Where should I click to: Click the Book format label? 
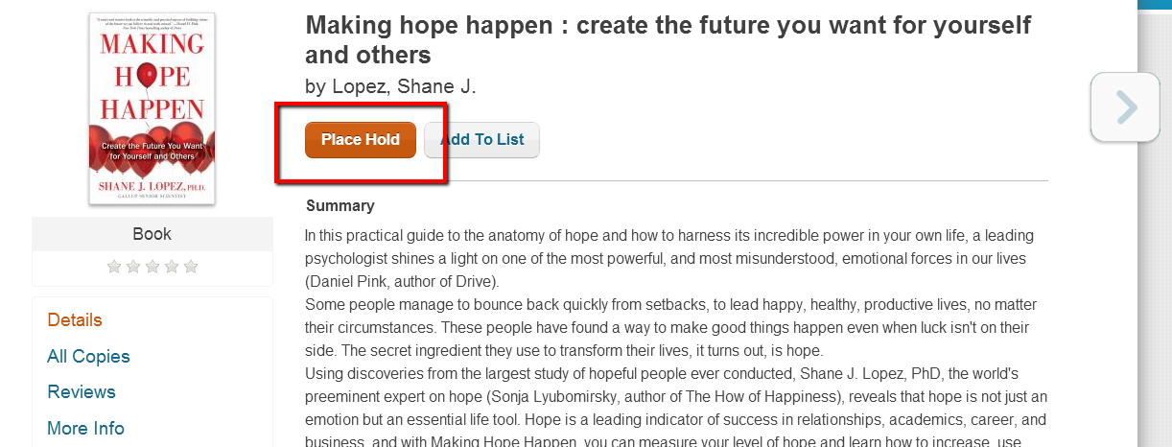pyautogui.click(x=152, y=234)
